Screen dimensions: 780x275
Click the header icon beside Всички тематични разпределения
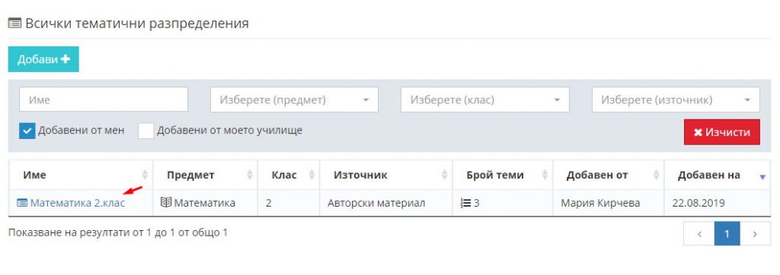click(x=14, y=24)
